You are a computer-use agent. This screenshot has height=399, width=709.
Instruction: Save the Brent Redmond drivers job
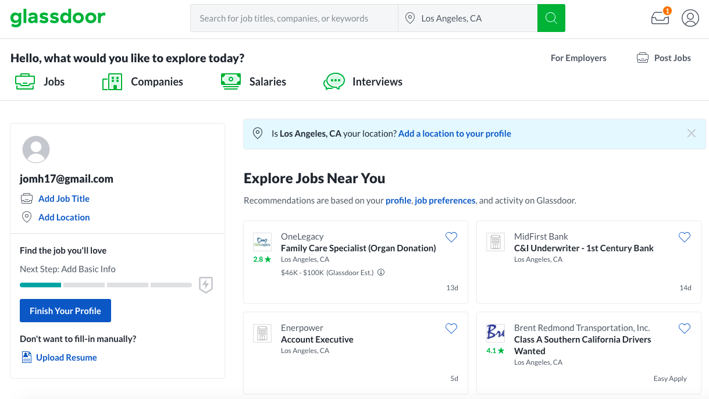pyautogui.click(x=685, y=328)
